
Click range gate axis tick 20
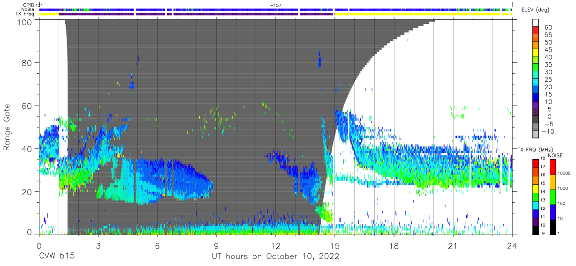[27, 192]
